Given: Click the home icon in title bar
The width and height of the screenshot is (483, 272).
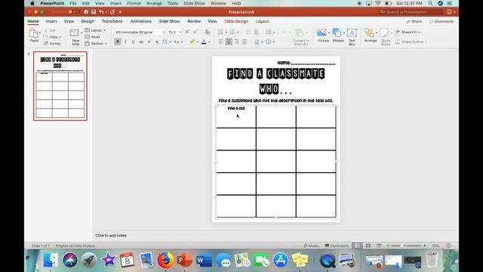Looking at the screenshot, I should (x=86, y=12).
